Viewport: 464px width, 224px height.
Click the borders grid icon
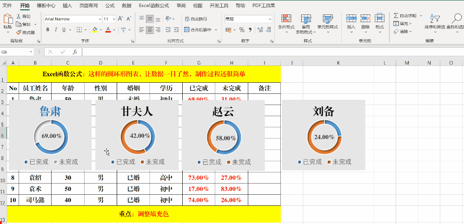pyautogui.click(x=79, y=30)
